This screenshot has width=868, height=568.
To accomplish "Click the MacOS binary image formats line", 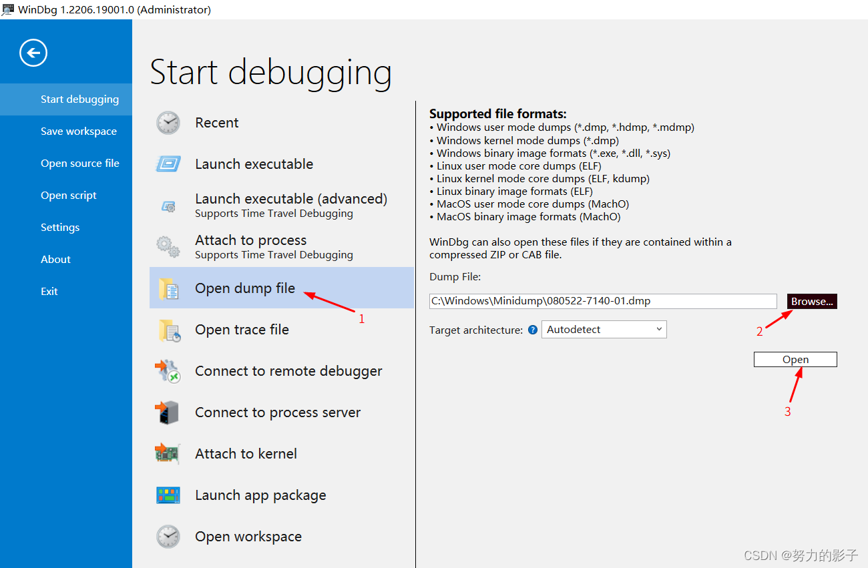I will pos(525,217).
